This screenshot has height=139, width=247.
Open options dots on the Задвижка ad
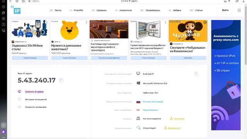click(47, 22)
